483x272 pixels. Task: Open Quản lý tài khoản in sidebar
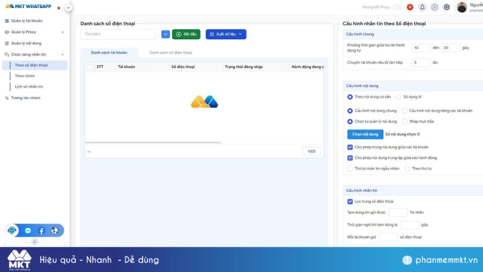tap(27, 20)
